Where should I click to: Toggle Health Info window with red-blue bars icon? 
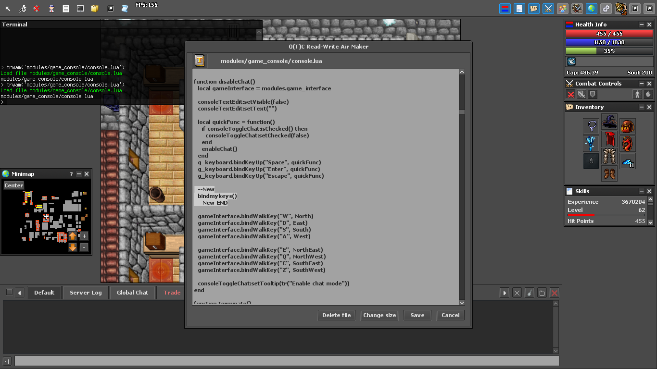(505, 9)
